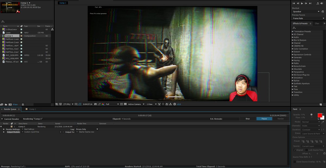Toggle the Aligned checkbox
This screenshot has height=168, width=326.
[295, 150]
